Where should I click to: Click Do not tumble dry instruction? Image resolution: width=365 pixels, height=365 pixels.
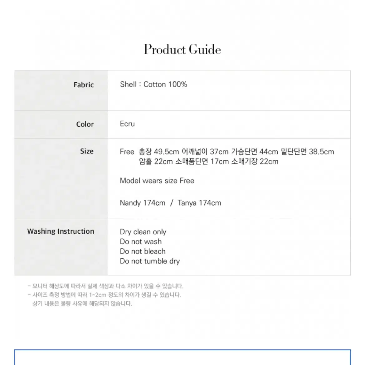[x=150, y=261]
